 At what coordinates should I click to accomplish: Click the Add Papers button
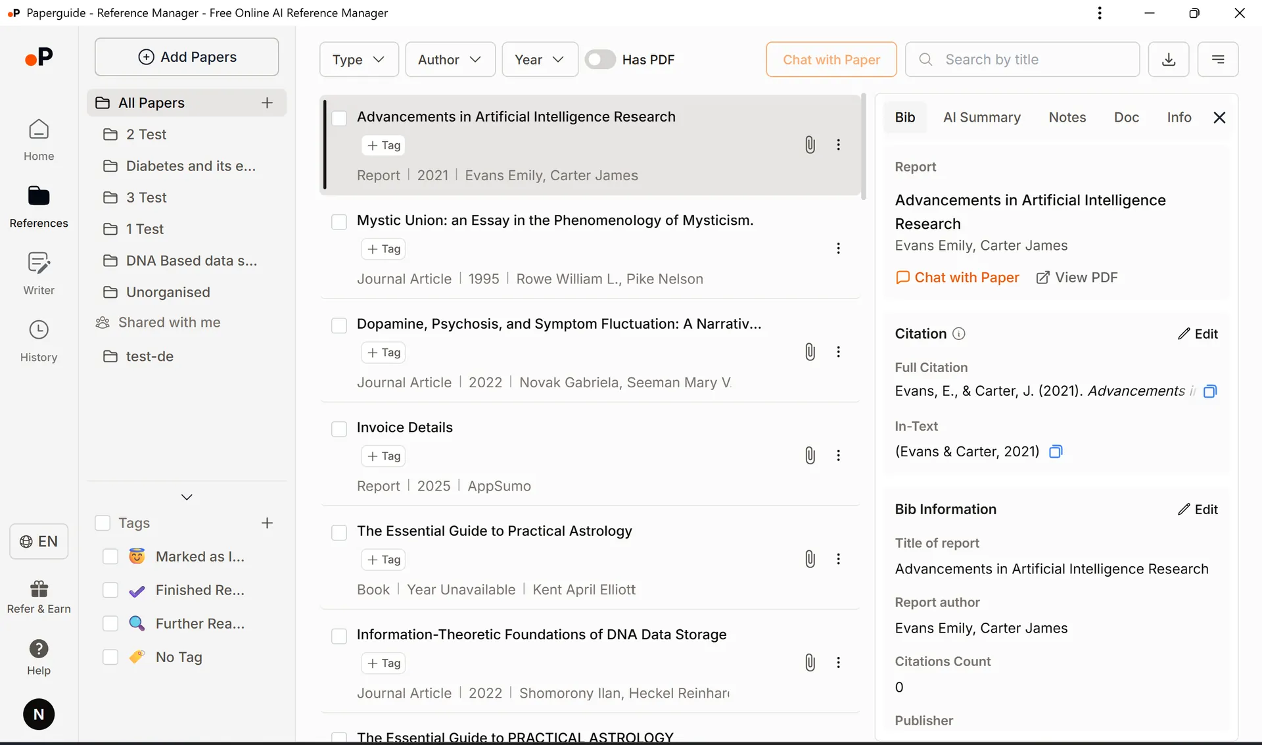click(187, 57)
